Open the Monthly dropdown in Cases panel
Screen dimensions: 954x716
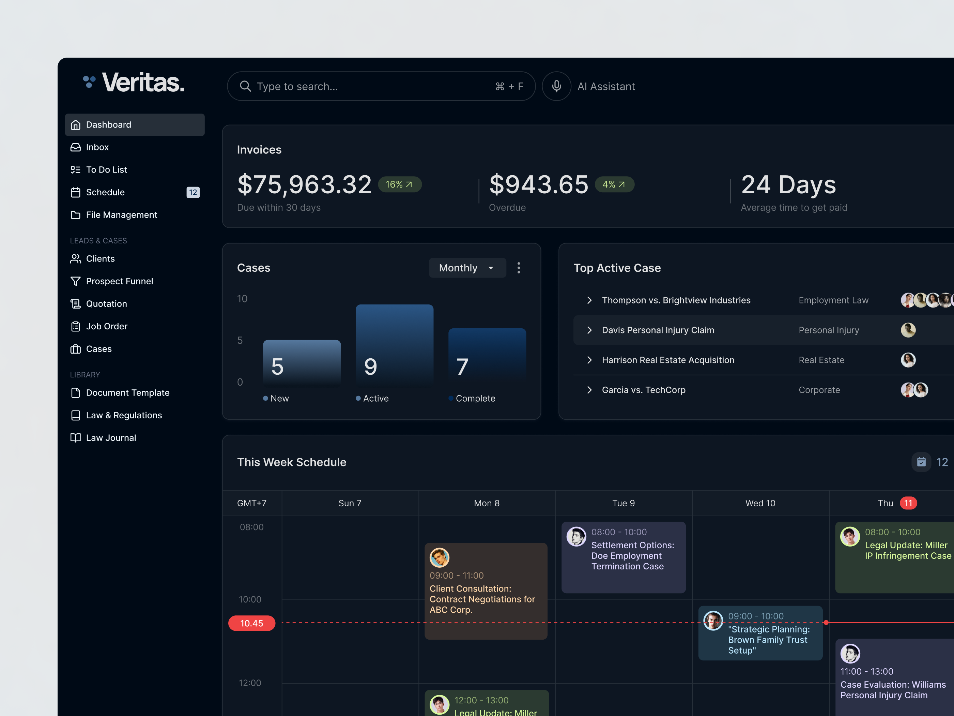(x=467, y=268)
